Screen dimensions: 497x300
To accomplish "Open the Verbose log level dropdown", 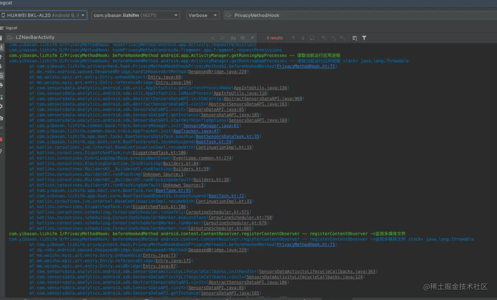I will 203,15.
